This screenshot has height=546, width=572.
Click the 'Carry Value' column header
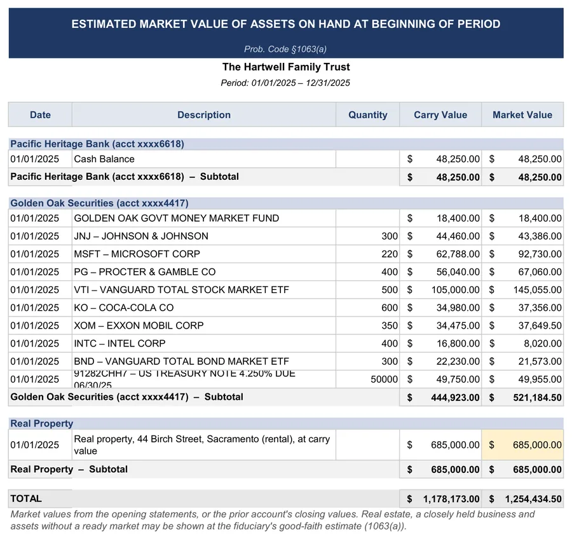pyautogui.click(x=440, y=114)
